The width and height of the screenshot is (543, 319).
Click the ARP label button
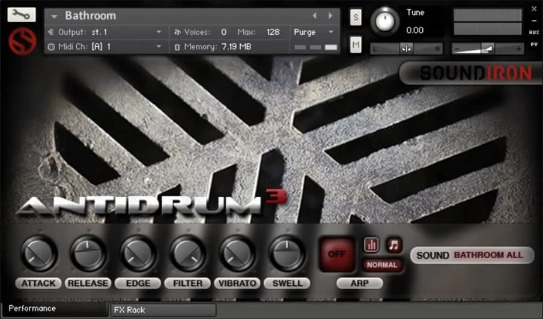tap(359, 284)
